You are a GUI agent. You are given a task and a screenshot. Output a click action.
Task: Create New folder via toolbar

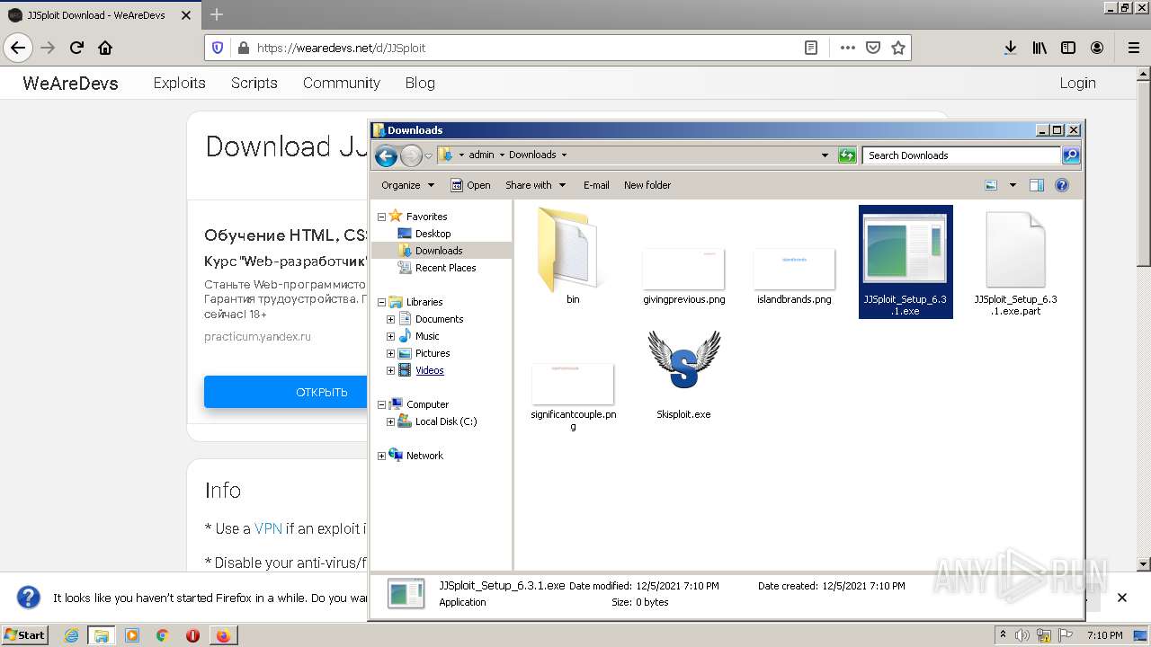(647, 185)
